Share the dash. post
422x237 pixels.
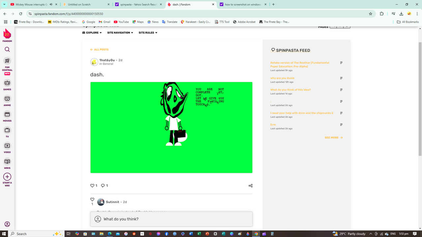point(251,186)
